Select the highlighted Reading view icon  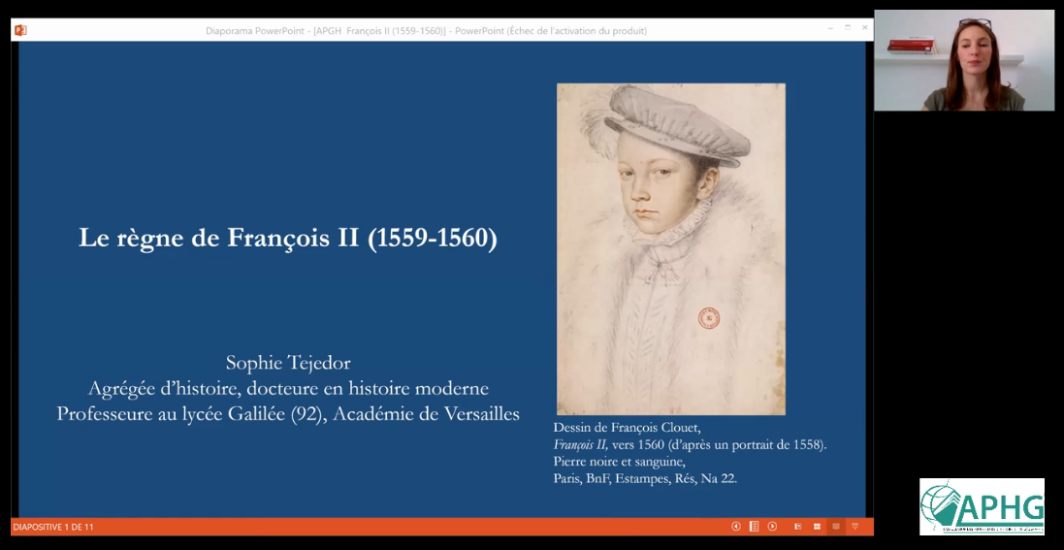836,527
